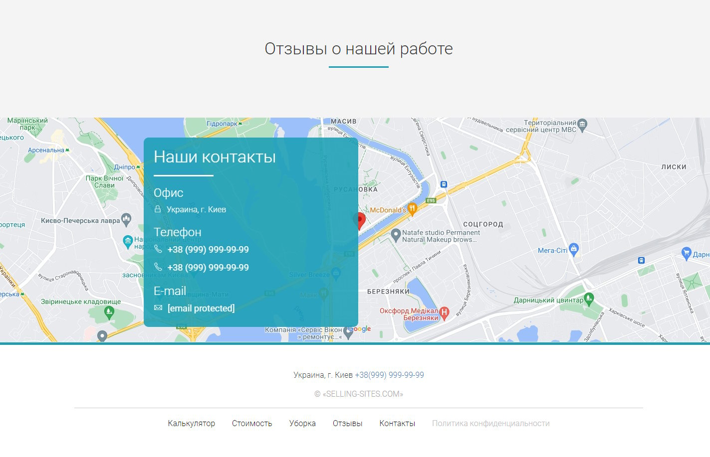Click the Оксфорд Медікал hospital marker icon
The image size is (710, 457).
click(x=444, y=313)
